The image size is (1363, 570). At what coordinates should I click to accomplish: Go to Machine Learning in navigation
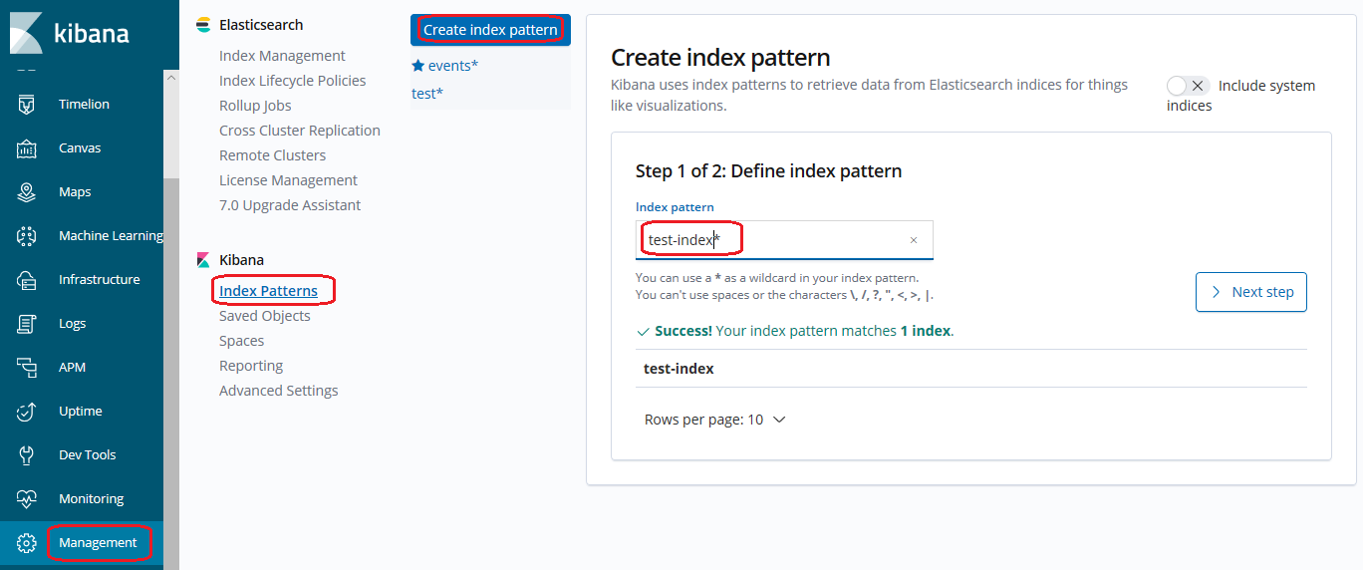(x=111, y=235)
